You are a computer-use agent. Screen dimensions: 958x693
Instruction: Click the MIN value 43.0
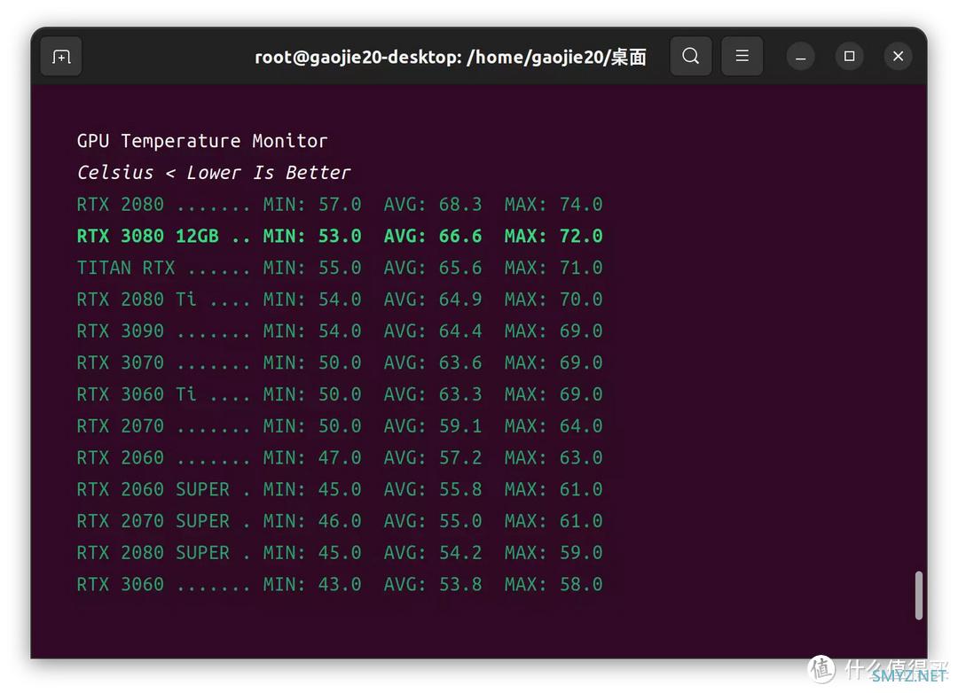coord(340,586)
